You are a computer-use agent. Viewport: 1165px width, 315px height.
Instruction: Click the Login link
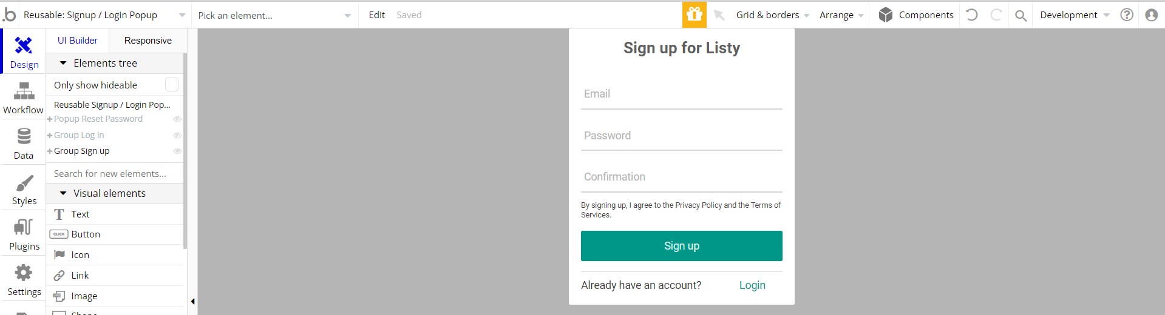(752, 285)
